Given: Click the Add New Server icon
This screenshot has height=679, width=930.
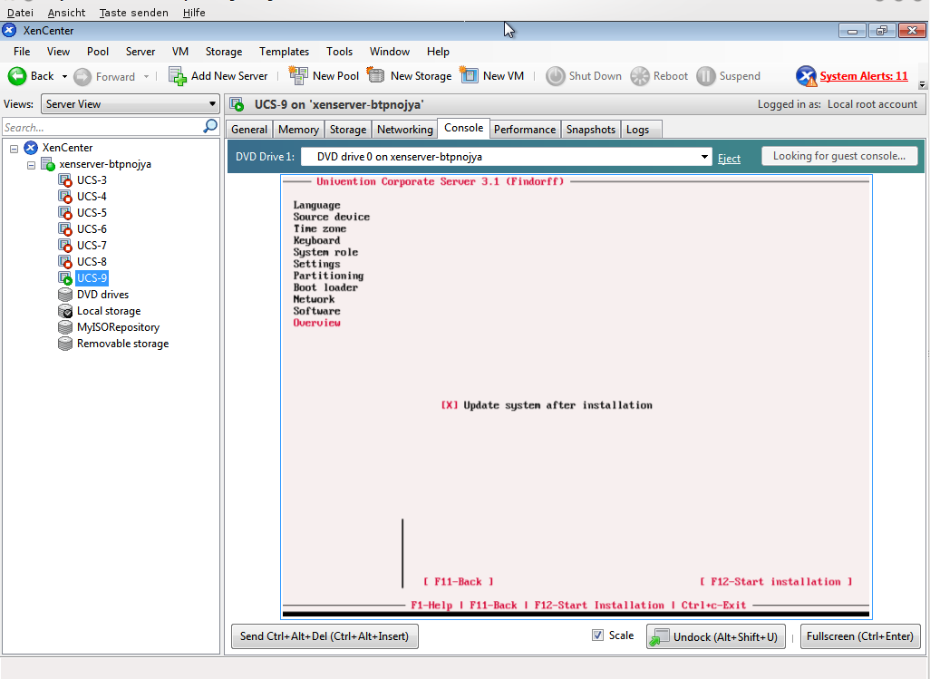Looking at the screenshot, I should [178, 76].
